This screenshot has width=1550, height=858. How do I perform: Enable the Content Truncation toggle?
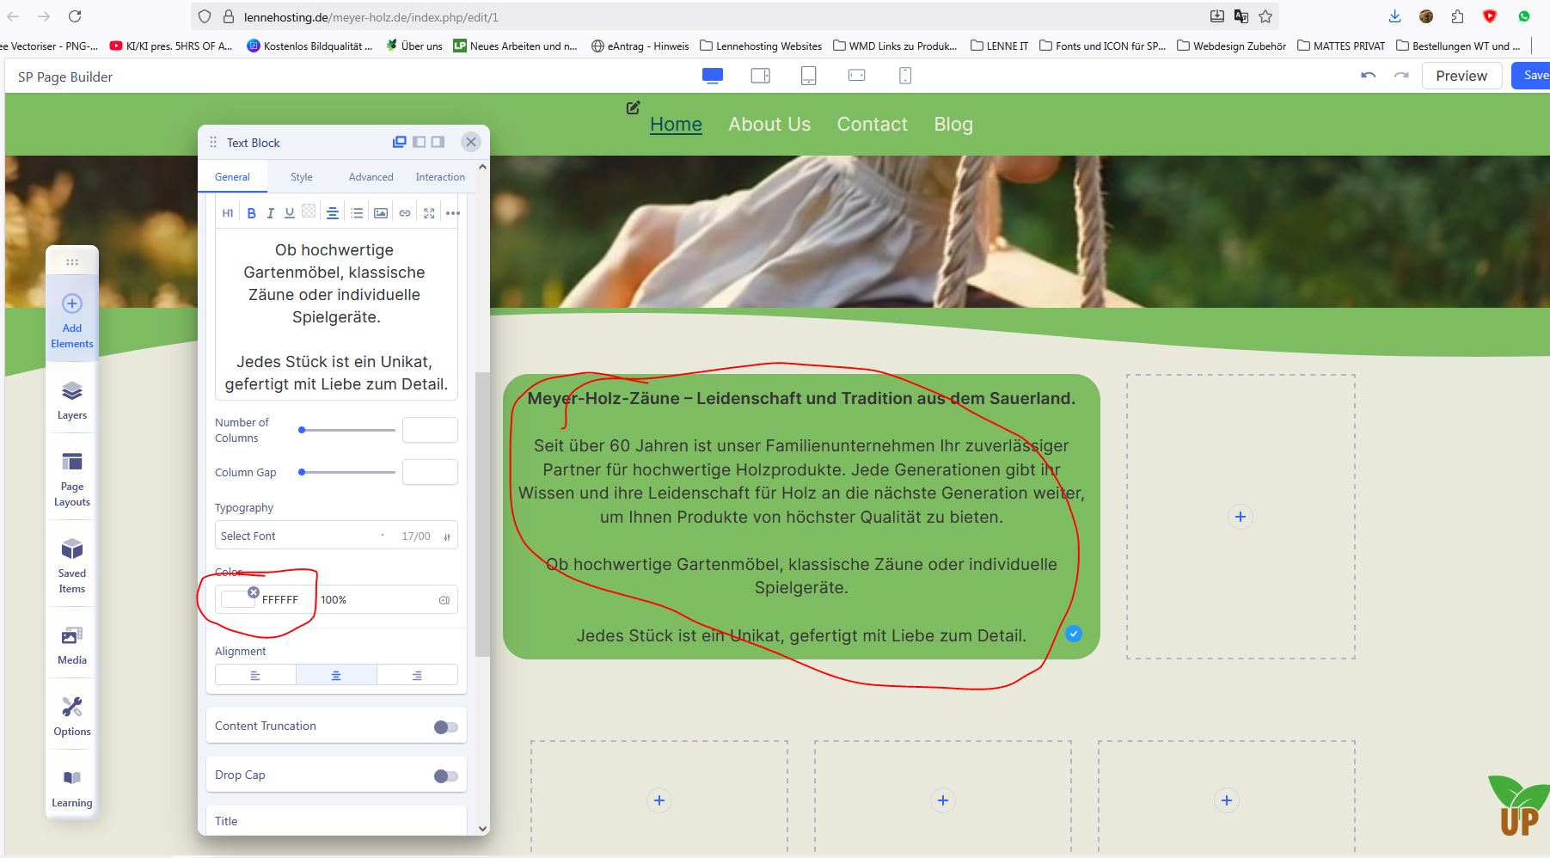click(x=445, y=727)
